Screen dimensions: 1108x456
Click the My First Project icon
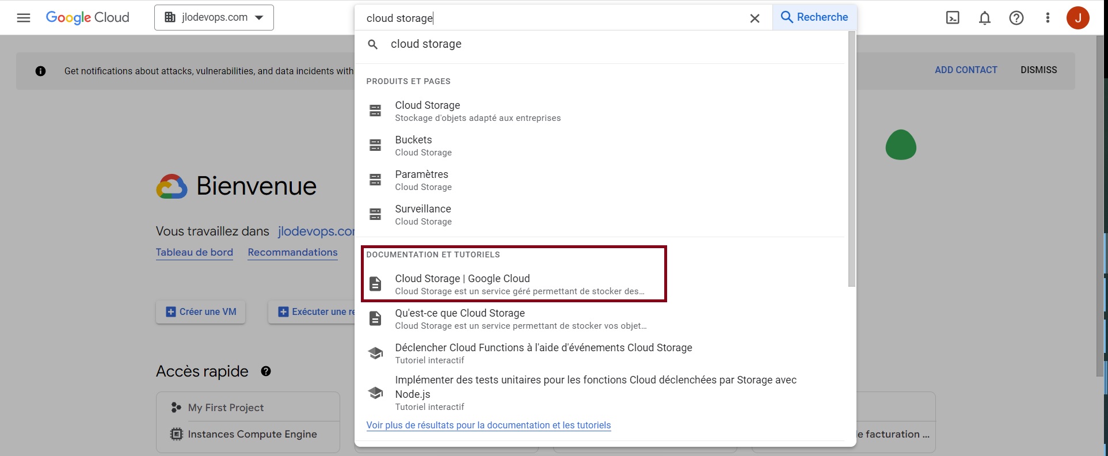click(x=177, y=408)
